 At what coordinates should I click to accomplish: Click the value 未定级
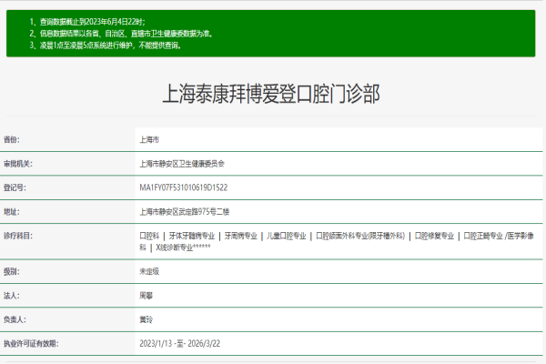(x=149, y=272)
